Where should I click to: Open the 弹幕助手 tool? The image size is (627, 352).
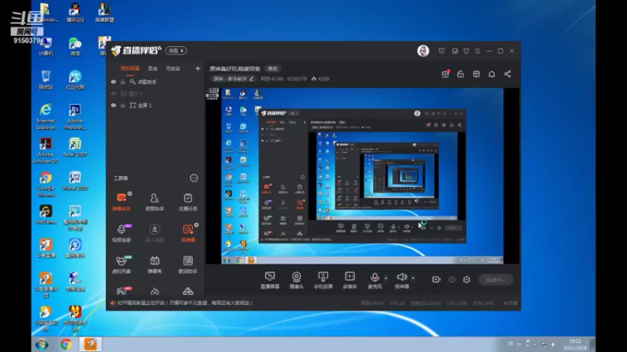[x=121, y=202]
